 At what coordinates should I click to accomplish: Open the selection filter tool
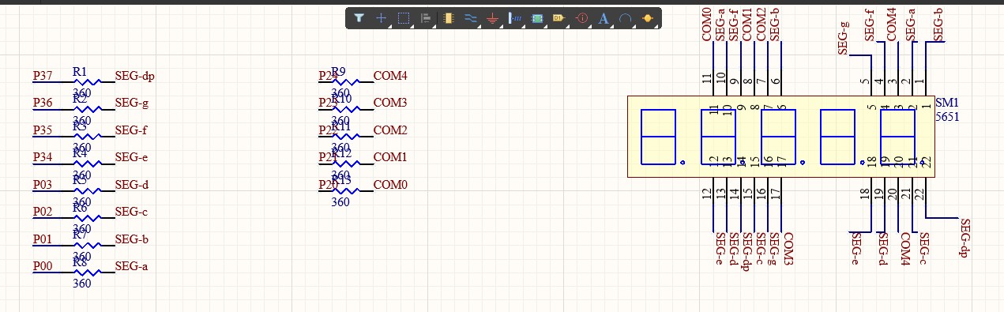coord(359,17)
